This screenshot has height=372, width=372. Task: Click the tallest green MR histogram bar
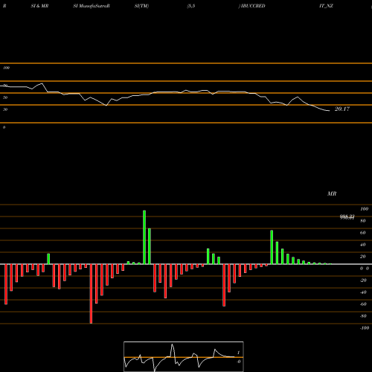[x=144, y=237]
